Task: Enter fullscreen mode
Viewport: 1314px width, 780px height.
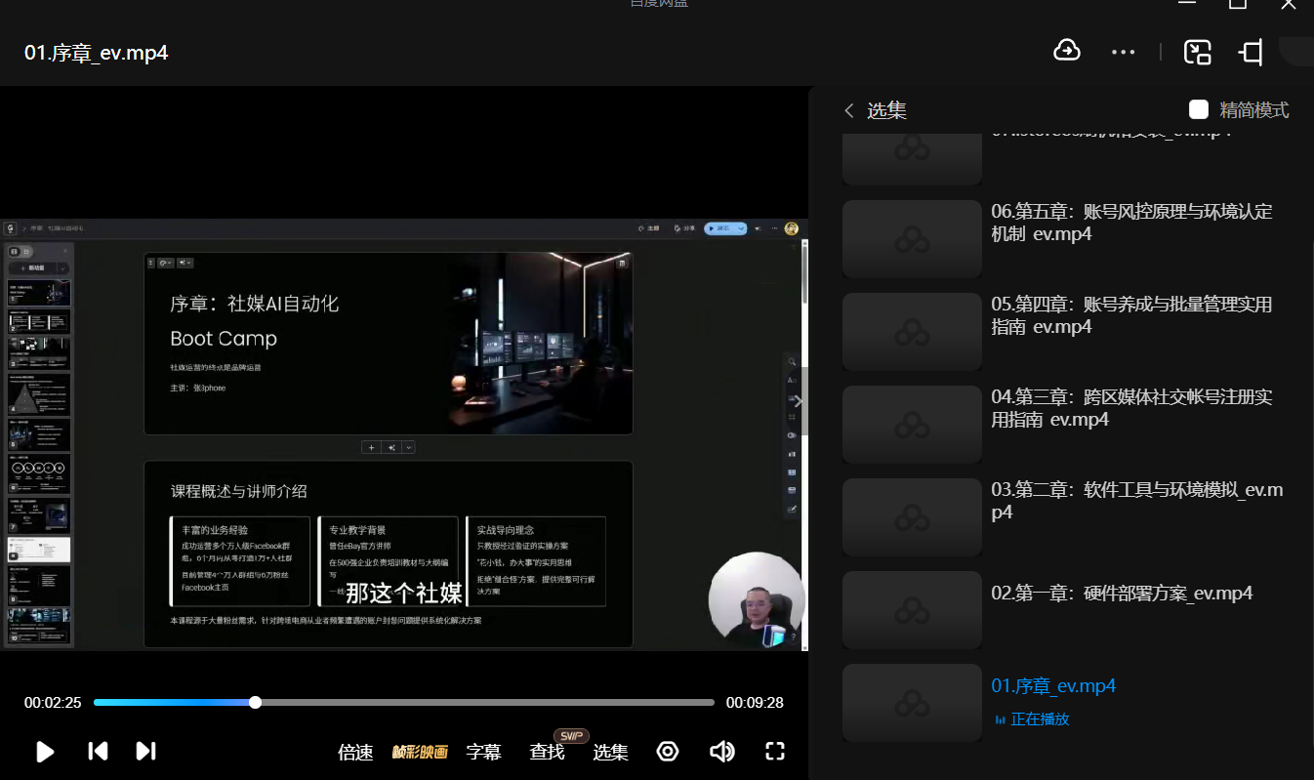Action: 775,751
